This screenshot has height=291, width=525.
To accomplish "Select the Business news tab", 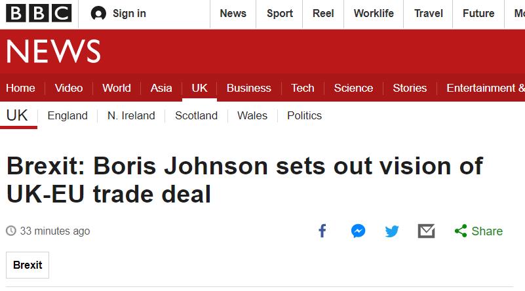I will (x=249, y=88).
